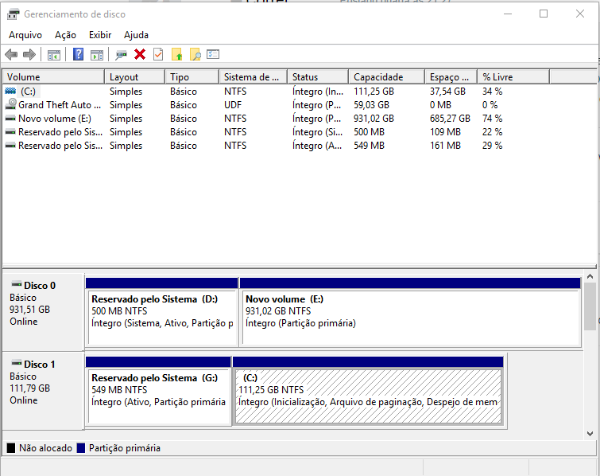Minimize the Gerenciamento de disco window
Viewport: 600px width, 476px height.
coord(508,14)
